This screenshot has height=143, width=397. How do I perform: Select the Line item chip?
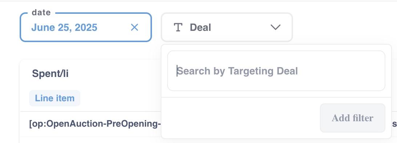55,98
